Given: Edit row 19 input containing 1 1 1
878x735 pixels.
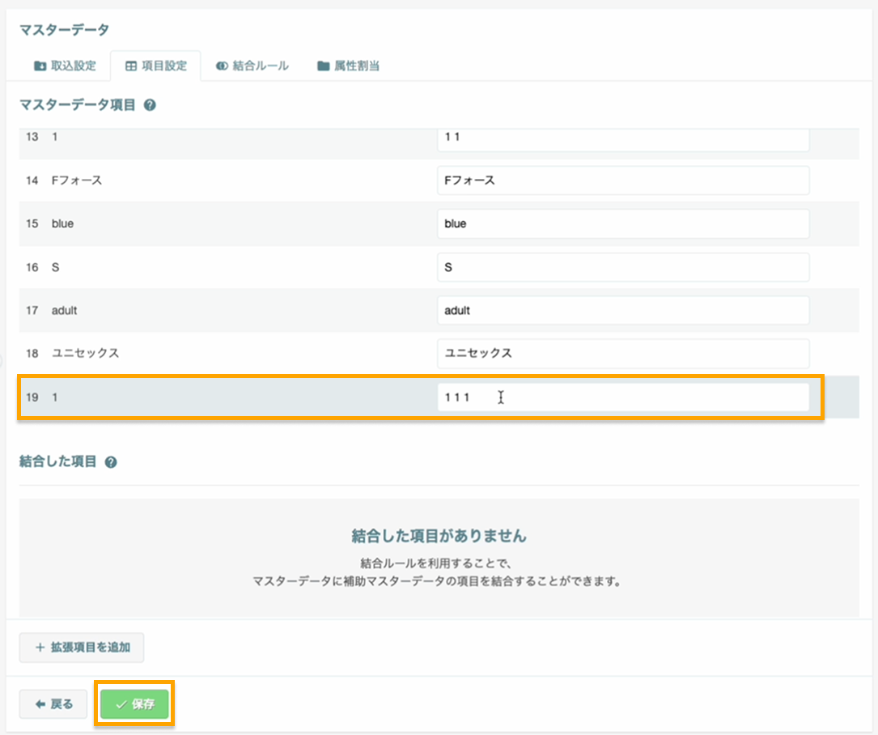Looking at the screenshot, I should point(622,397).
